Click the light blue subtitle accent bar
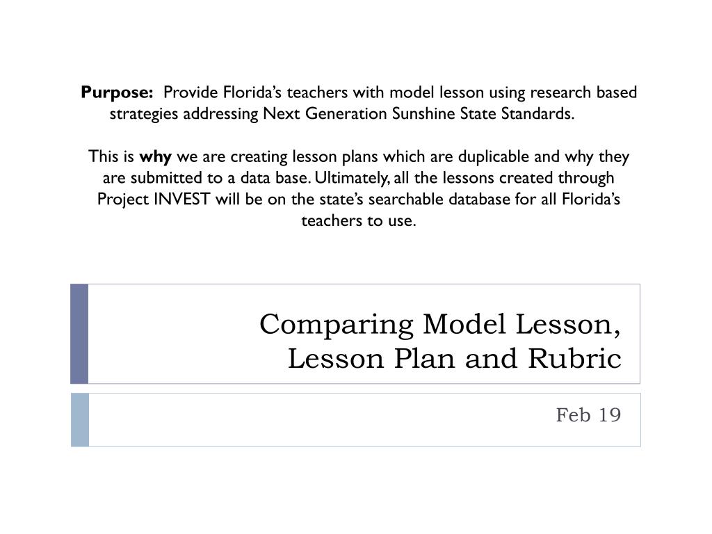Viewport: 712px width, 534px height. pos(80,420)
